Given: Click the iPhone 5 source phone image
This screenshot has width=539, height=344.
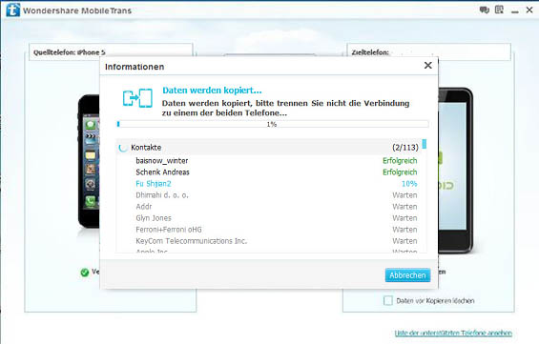Looking at the screenshot, I should pos(89,161).
